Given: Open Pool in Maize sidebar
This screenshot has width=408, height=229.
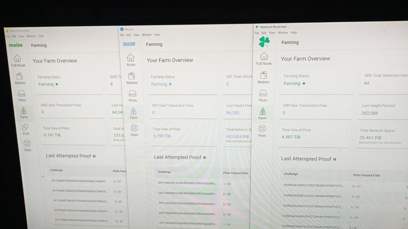Looking at the screenshot, I should click(x=25, y=129).
